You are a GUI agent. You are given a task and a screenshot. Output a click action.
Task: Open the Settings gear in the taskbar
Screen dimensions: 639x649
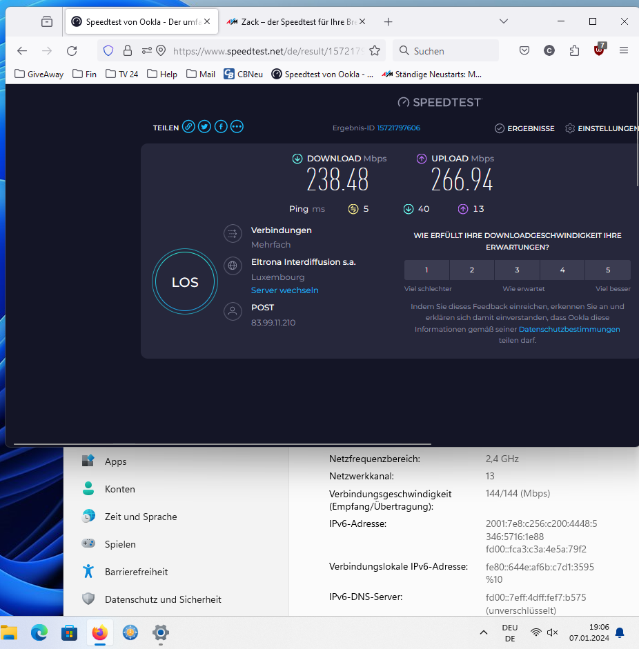coord(161,632)
